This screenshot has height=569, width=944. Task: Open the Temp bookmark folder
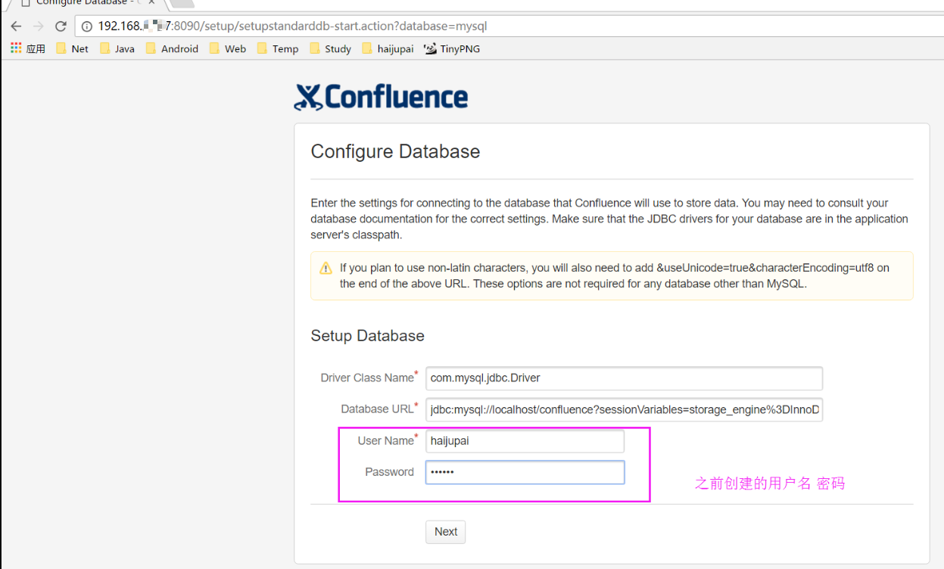278,48
